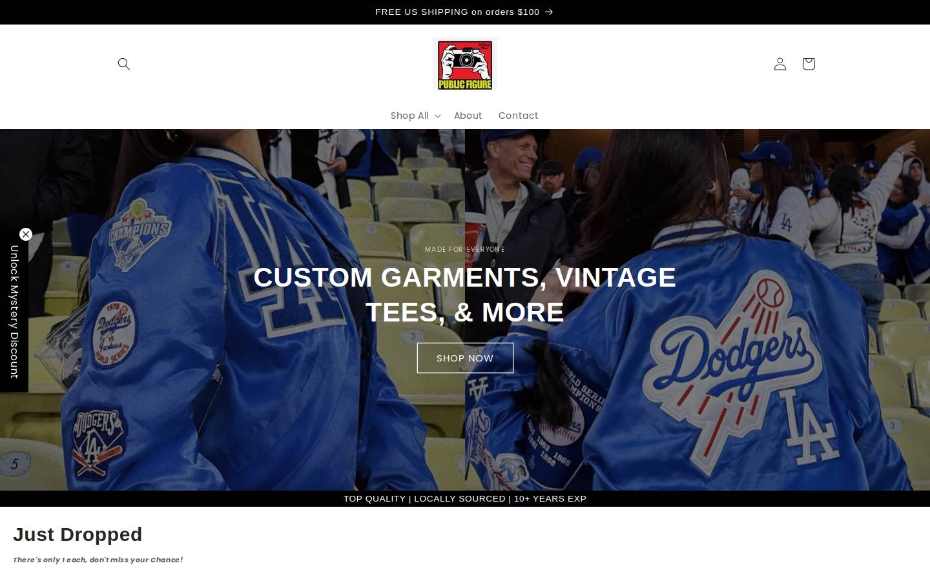Click the SHOP NOW button
The height and width of the screenshot is (581, 930).
(465, 358)
